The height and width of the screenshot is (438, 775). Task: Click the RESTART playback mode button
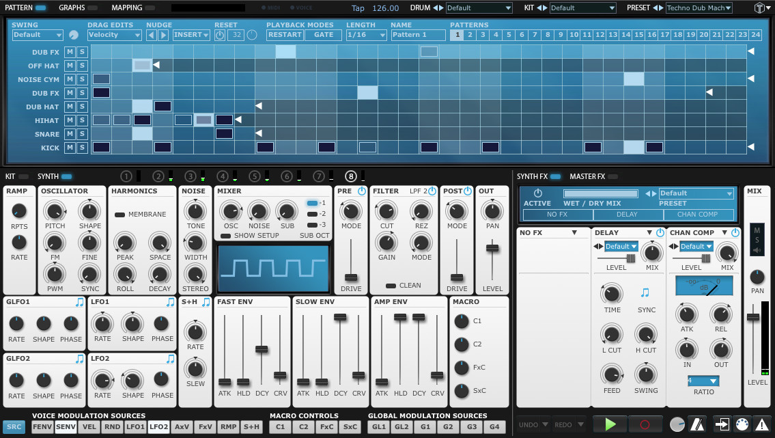pyautogui.click(x=285, y=35)
